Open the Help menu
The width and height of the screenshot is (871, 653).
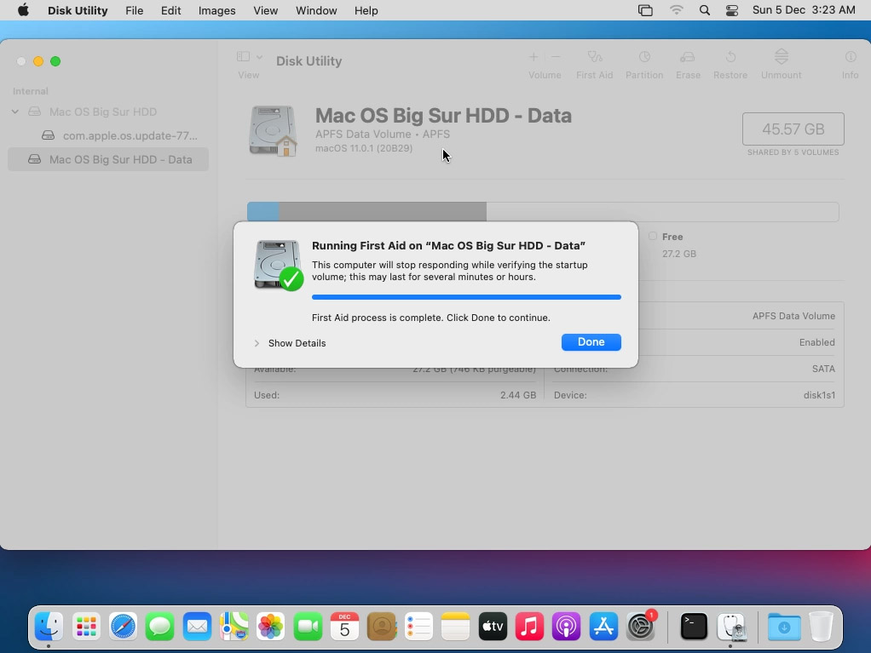point(366,10)
